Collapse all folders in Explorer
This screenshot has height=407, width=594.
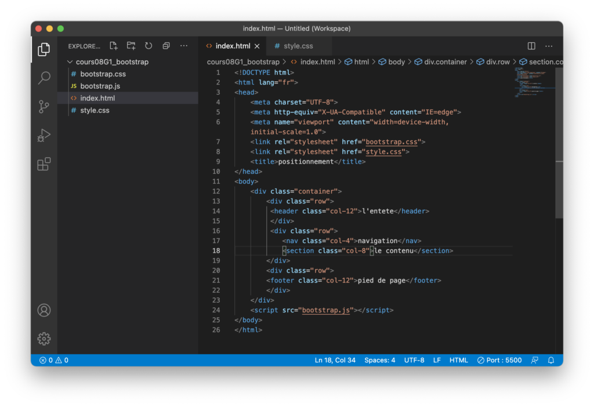[x=166, y=46]
